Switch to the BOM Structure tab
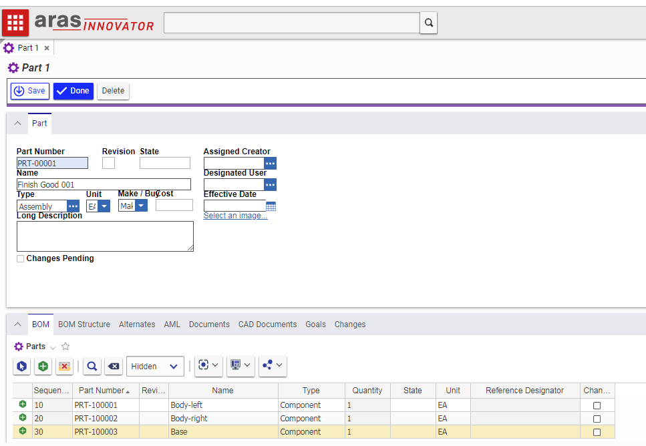This screenshot has height=446, width=646. pos(84,324)
